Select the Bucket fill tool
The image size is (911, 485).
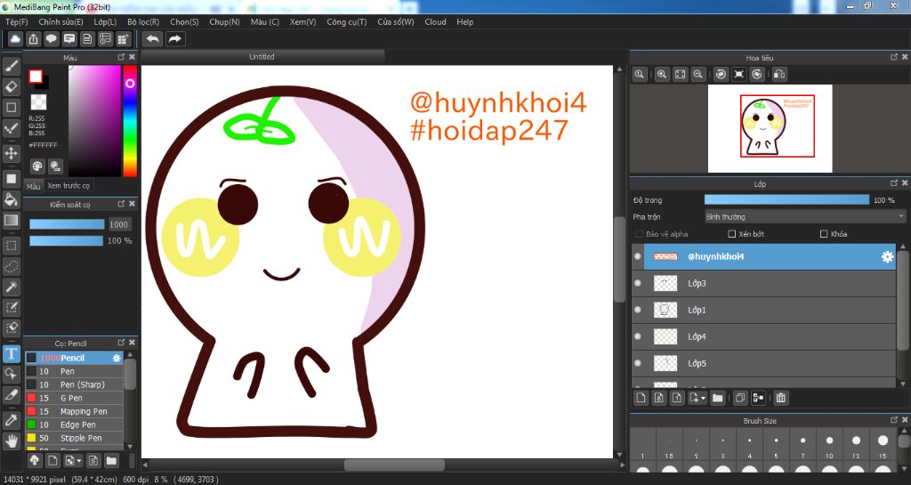pyautogui.click(x=11, y=199)
